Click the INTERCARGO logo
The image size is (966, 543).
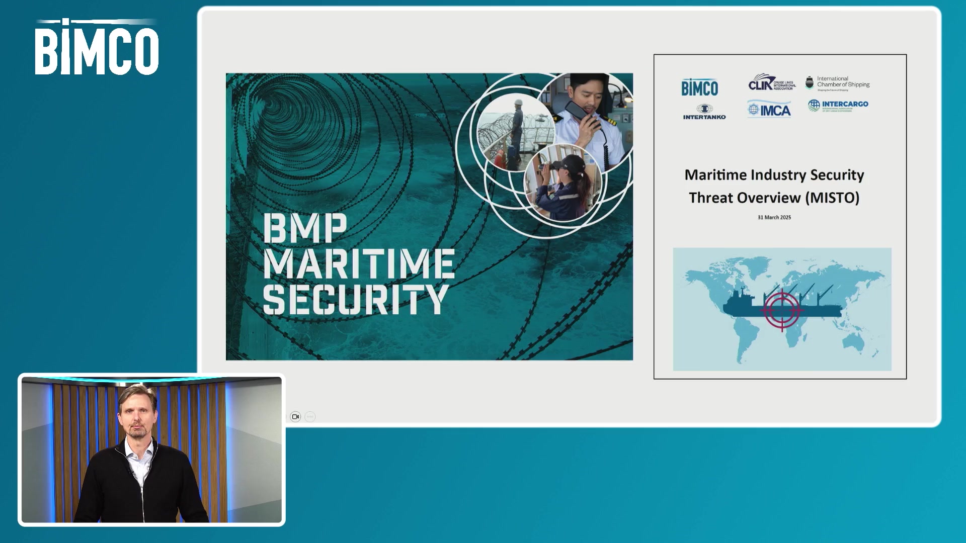click(x=838, y=106)
